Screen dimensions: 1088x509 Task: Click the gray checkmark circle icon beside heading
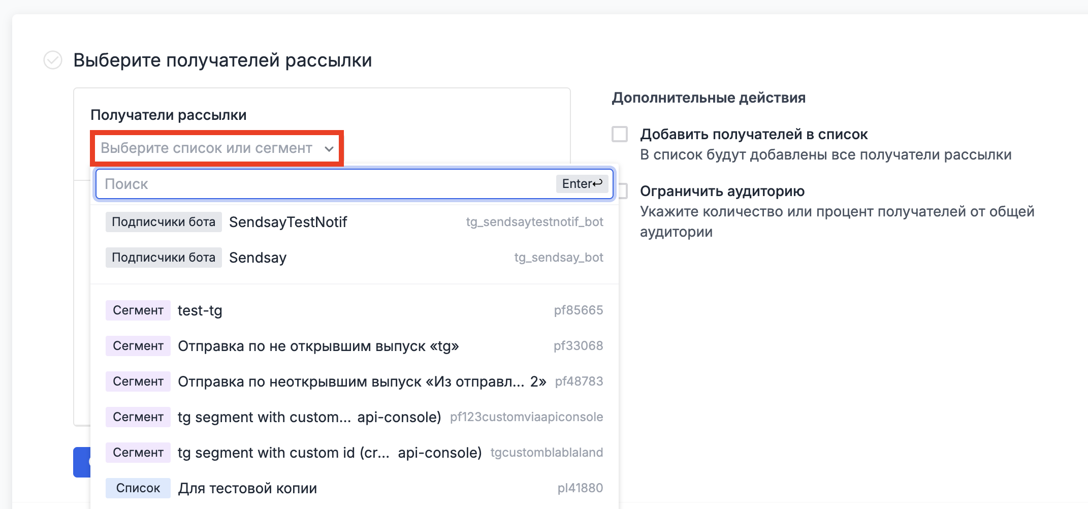point(53,60)
